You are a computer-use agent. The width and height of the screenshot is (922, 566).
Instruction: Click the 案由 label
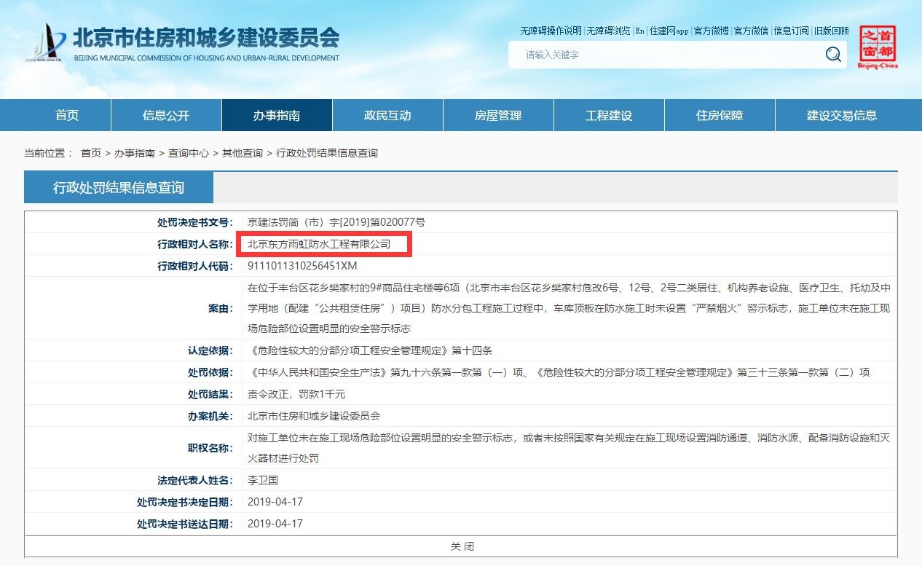click(221, 308)
